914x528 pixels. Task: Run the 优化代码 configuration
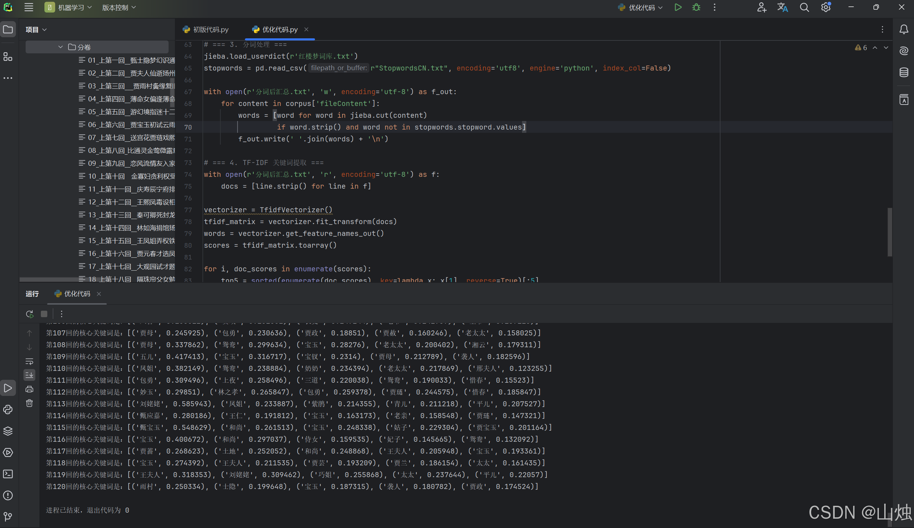[x=678, y=7]
